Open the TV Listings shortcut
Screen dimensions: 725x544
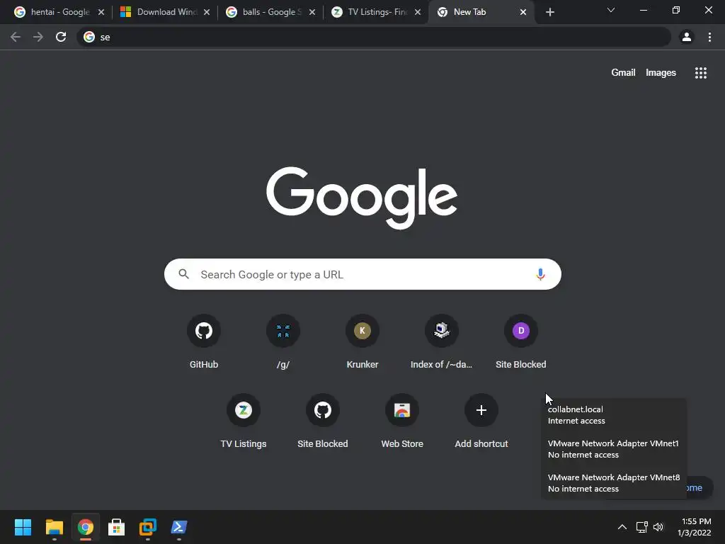tap(244, 410)
